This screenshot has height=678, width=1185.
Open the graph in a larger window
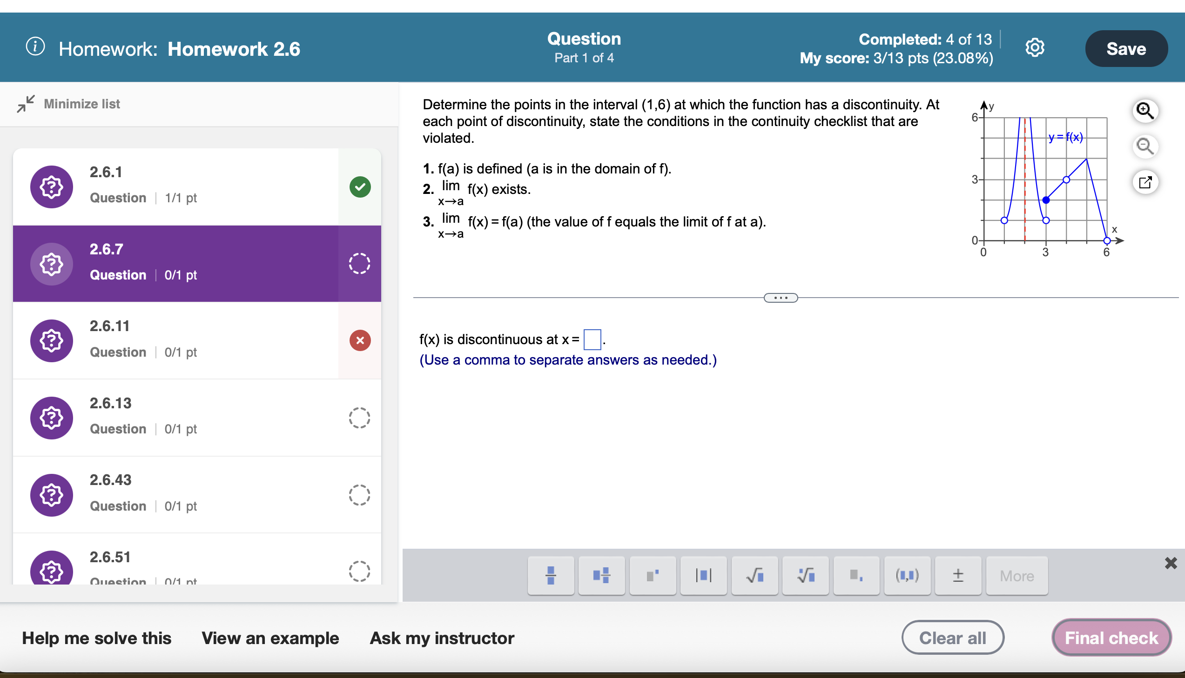(x=1145, y=182)
